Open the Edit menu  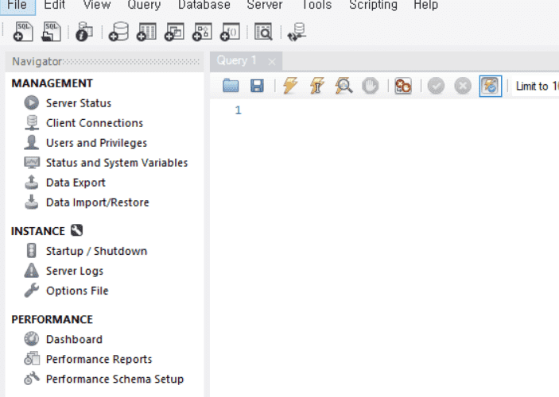click(55, 5)
